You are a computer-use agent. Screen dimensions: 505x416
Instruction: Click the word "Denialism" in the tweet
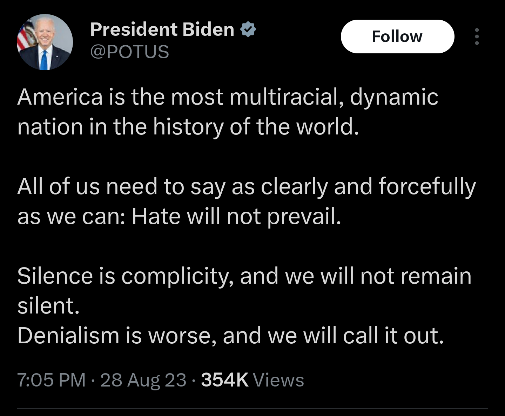point(68,336)
